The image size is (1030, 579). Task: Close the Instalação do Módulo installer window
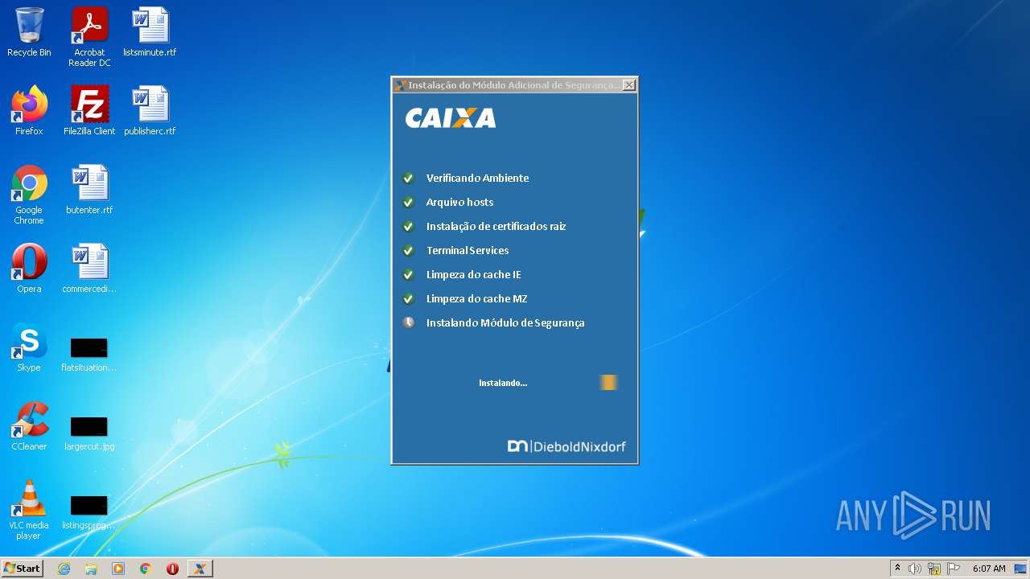click(629, 84)
